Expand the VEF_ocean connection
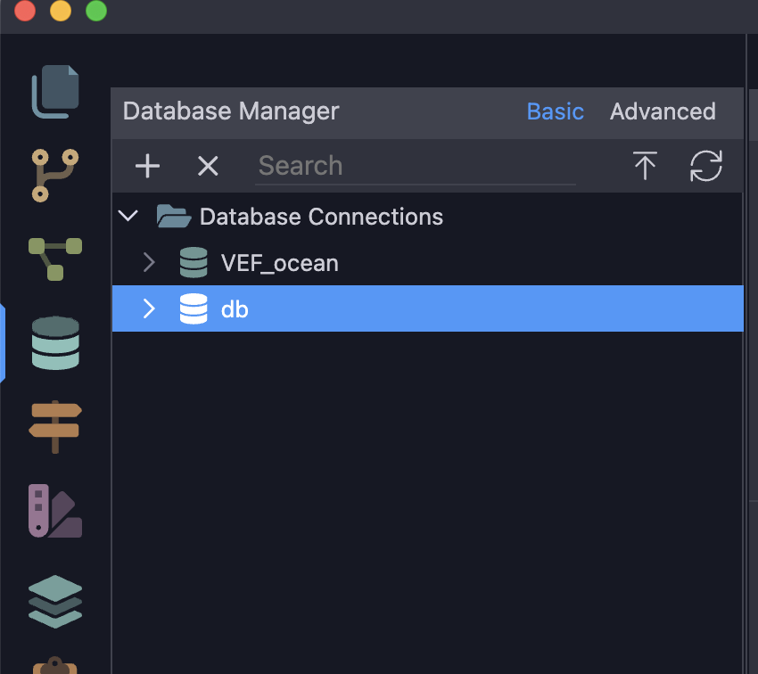This screenshot has height=674, width=758. [x=149, y=262]
